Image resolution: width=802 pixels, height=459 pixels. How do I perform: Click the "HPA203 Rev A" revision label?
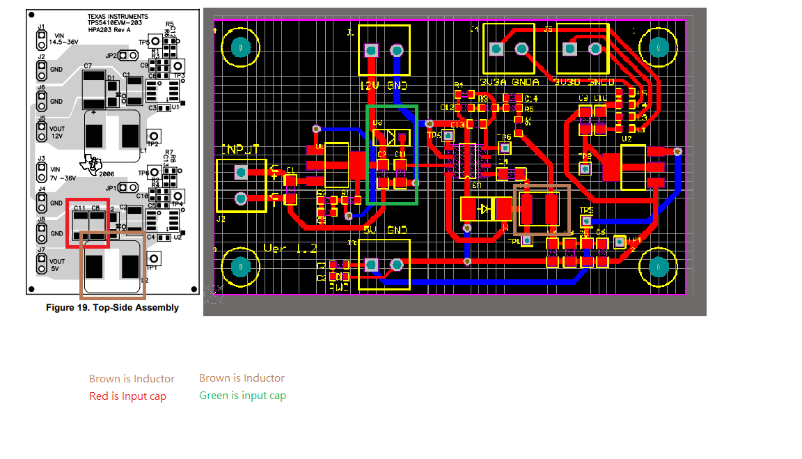pyautogui.click(x=109, y=30)
